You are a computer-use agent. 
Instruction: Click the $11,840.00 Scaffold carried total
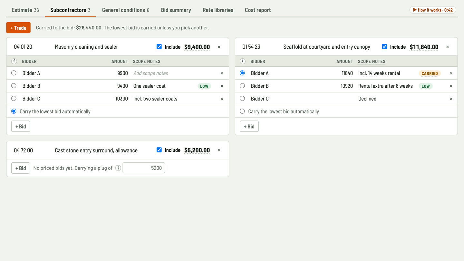pyautogui.click(x=424, y=47)
